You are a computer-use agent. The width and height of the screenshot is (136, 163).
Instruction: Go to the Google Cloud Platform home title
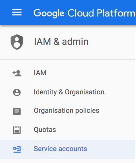[x=84, y=13]
